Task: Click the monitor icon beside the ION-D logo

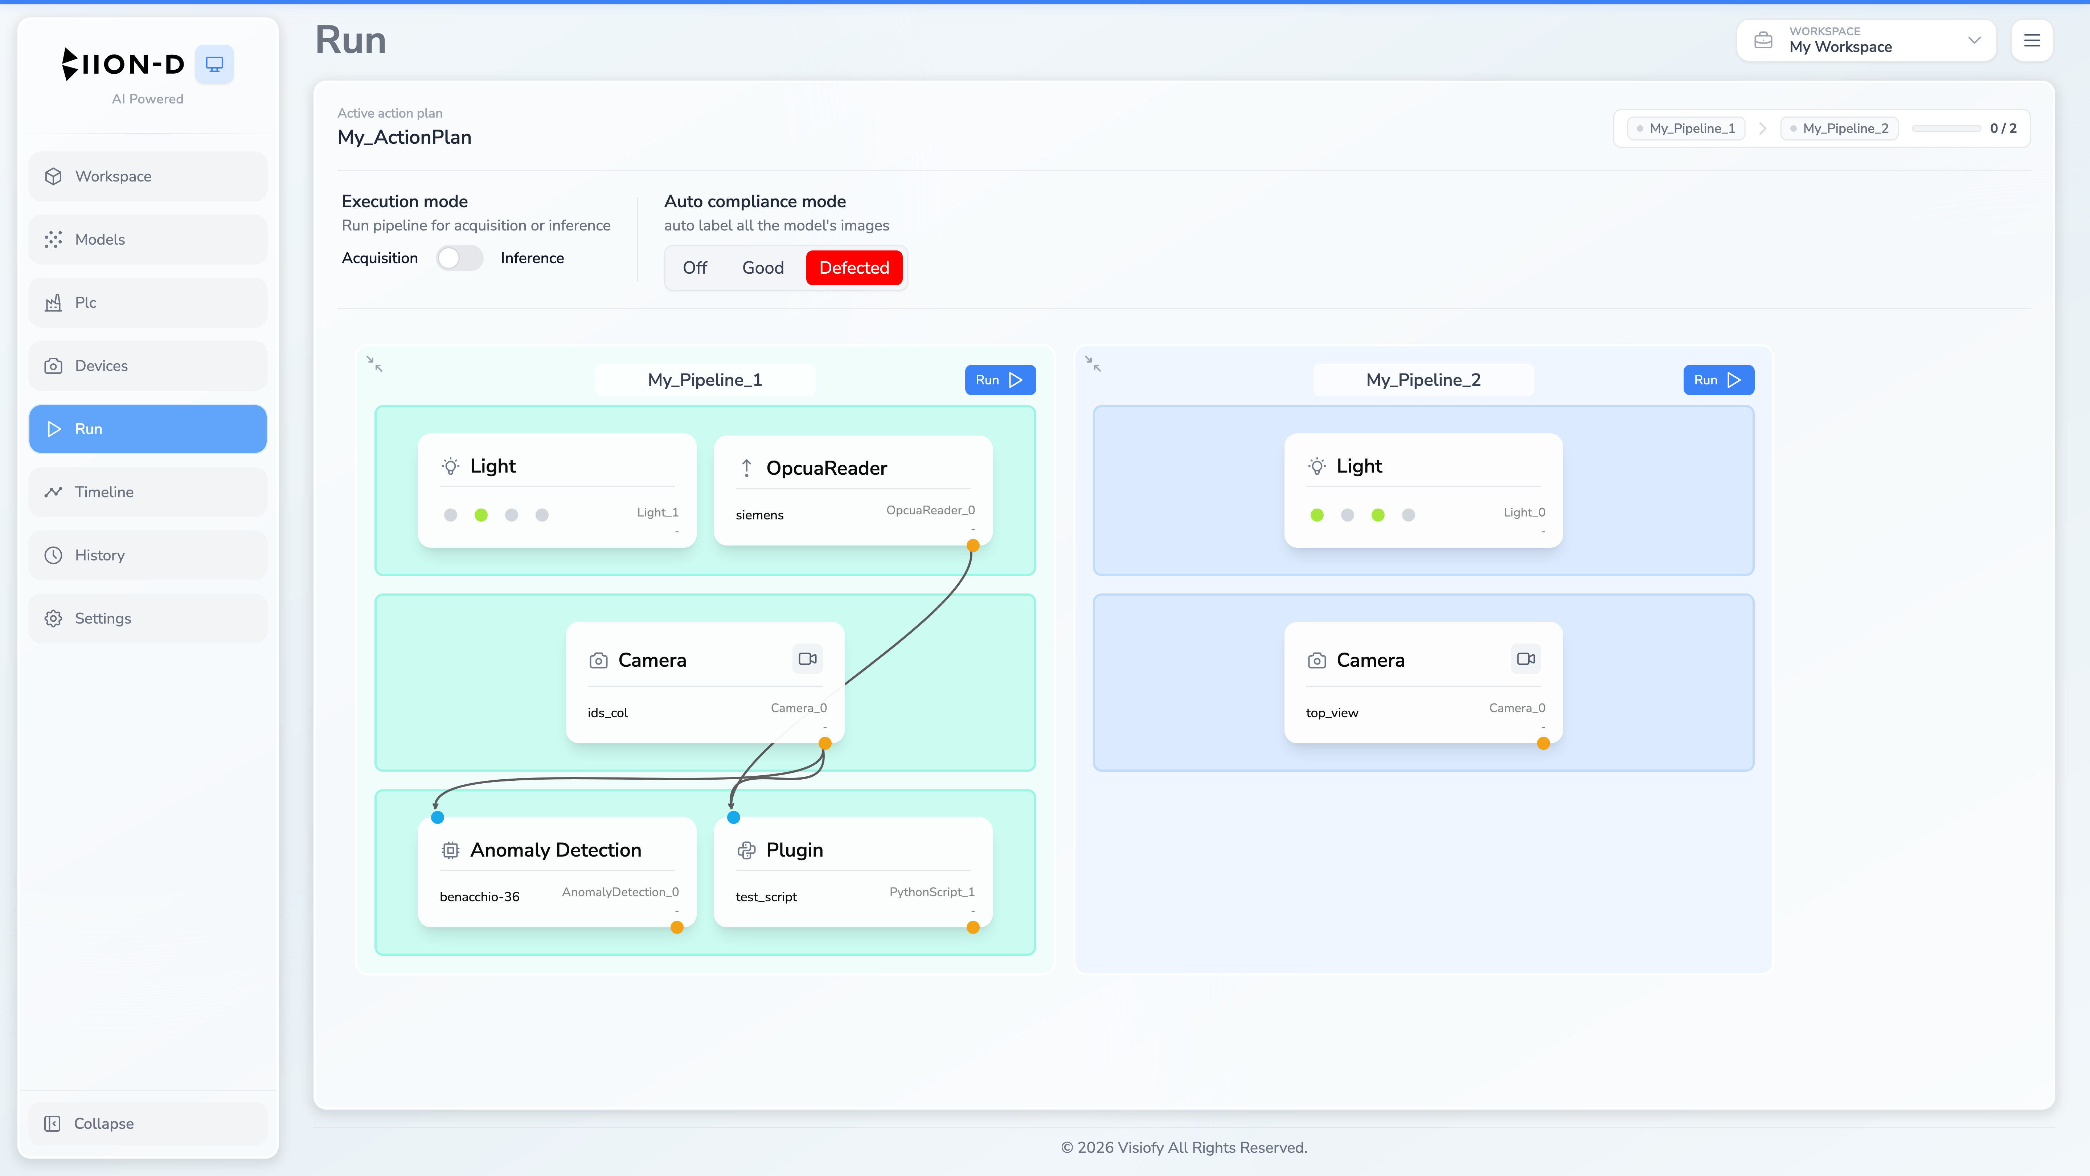Action: coord(214,64)
